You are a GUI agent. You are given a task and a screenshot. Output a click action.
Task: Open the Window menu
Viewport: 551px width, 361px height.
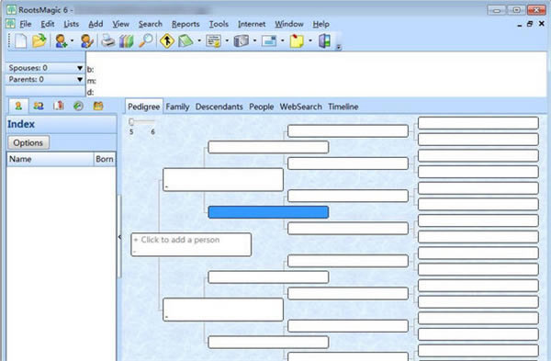(289, 24)
